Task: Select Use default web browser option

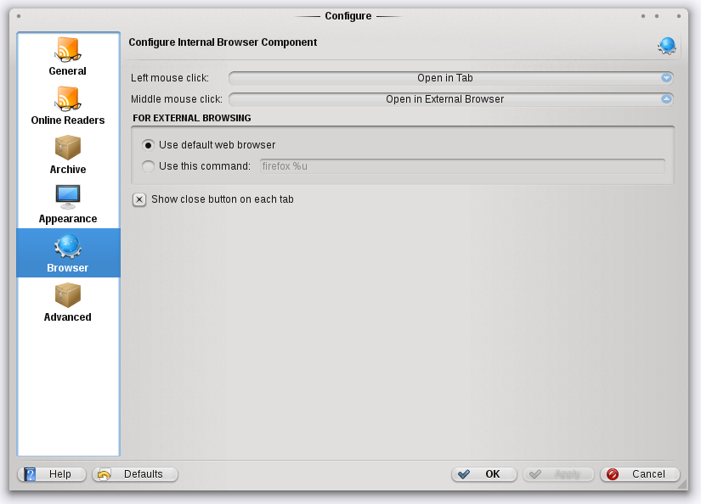Action: [149, 145]
